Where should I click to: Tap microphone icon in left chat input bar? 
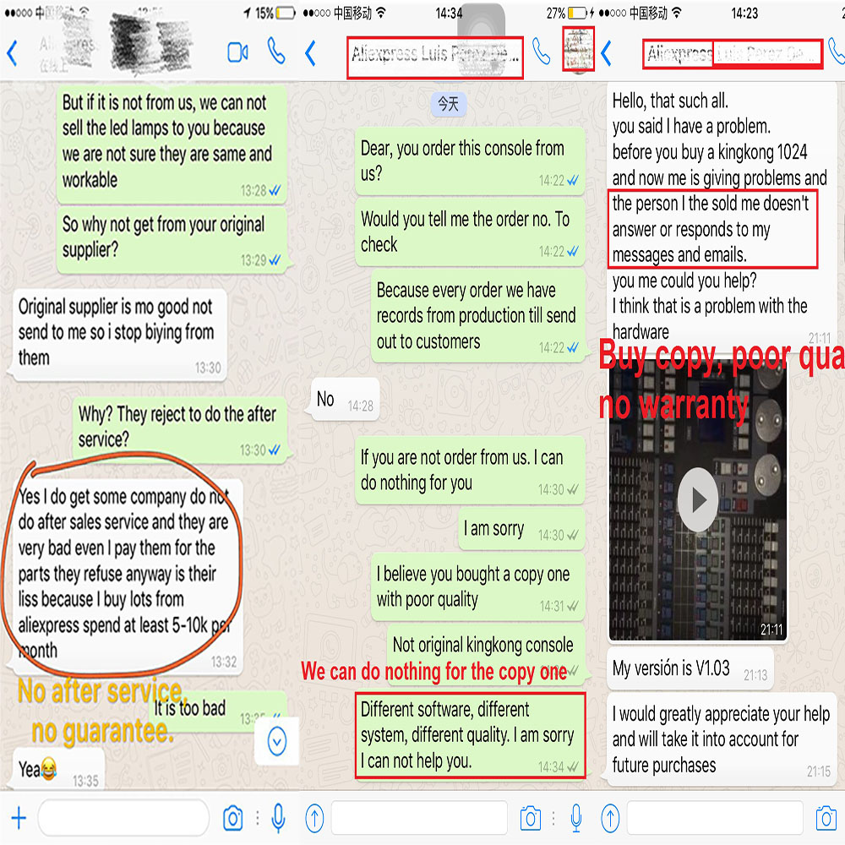(278, 818)
